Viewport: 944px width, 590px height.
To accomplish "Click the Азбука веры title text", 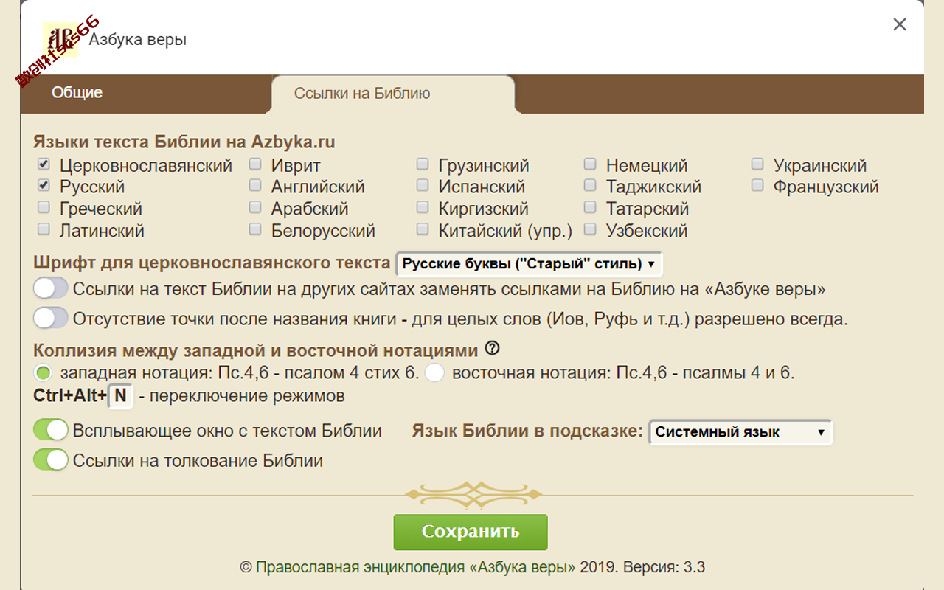I will coord(138,40).
